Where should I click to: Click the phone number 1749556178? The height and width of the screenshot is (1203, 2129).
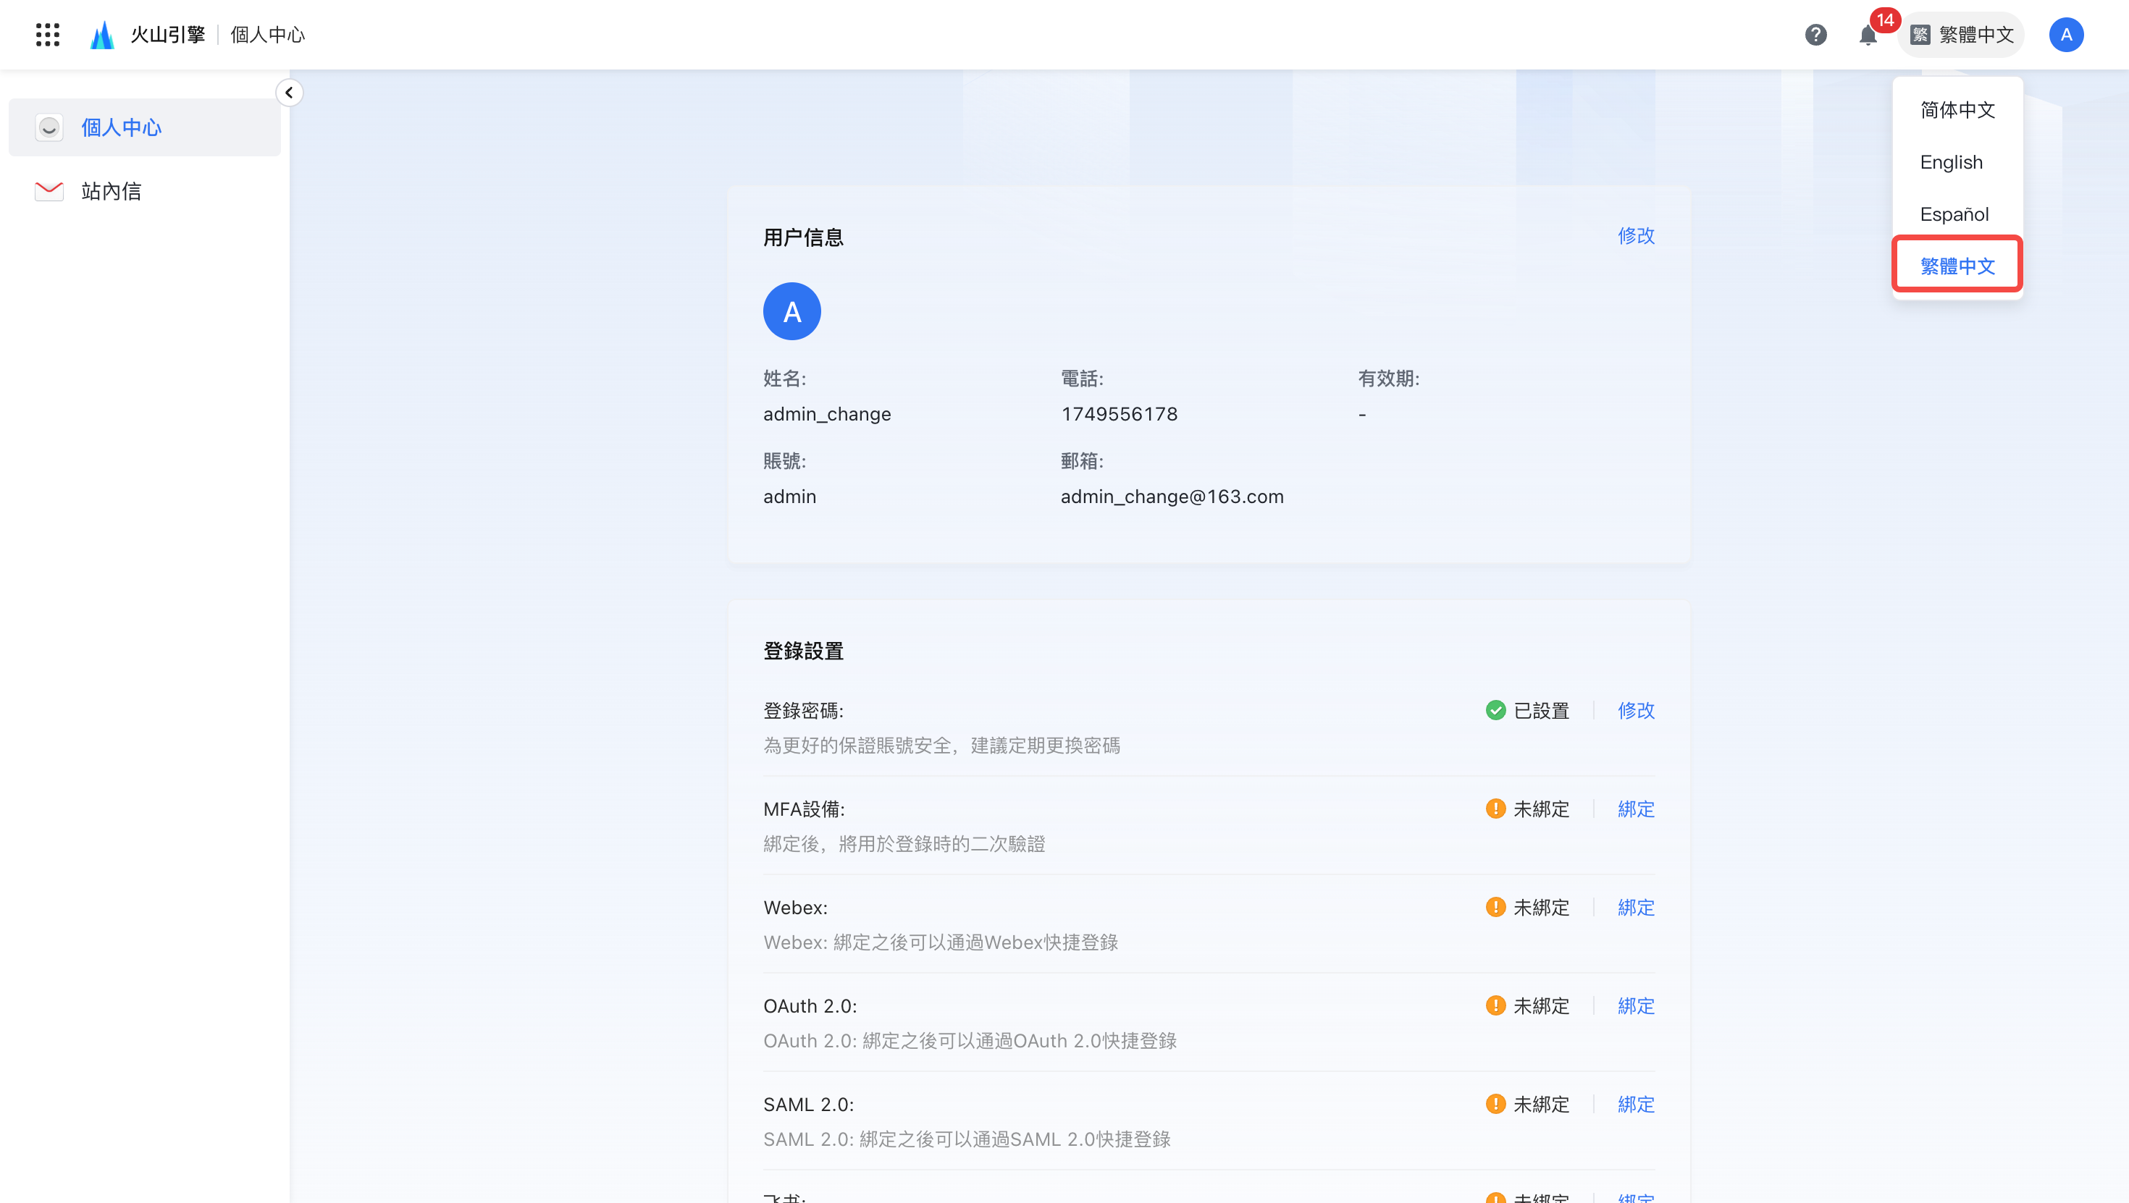[1119, 414]
